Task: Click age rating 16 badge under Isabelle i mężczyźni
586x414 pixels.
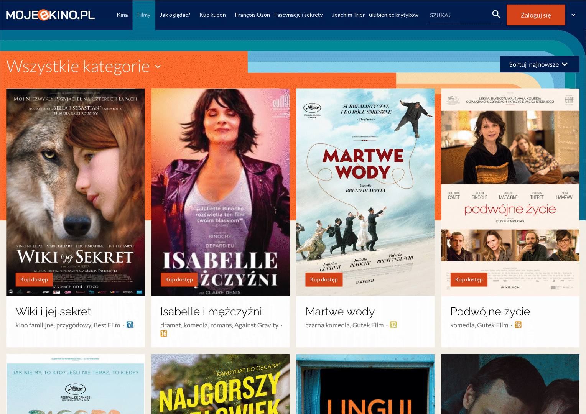Action: [164, 333]
